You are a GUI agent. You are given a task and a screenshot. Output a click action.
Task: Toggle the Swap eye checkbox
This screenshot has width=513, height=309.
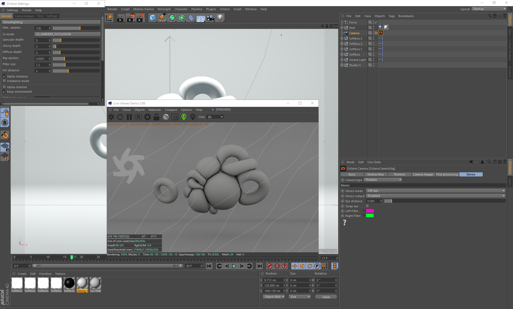click(368, 206)
